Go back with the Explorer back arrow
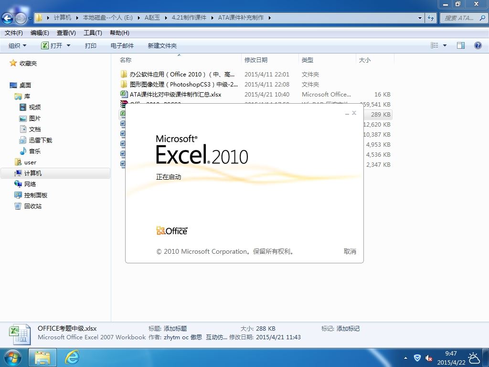 point(8,19)
